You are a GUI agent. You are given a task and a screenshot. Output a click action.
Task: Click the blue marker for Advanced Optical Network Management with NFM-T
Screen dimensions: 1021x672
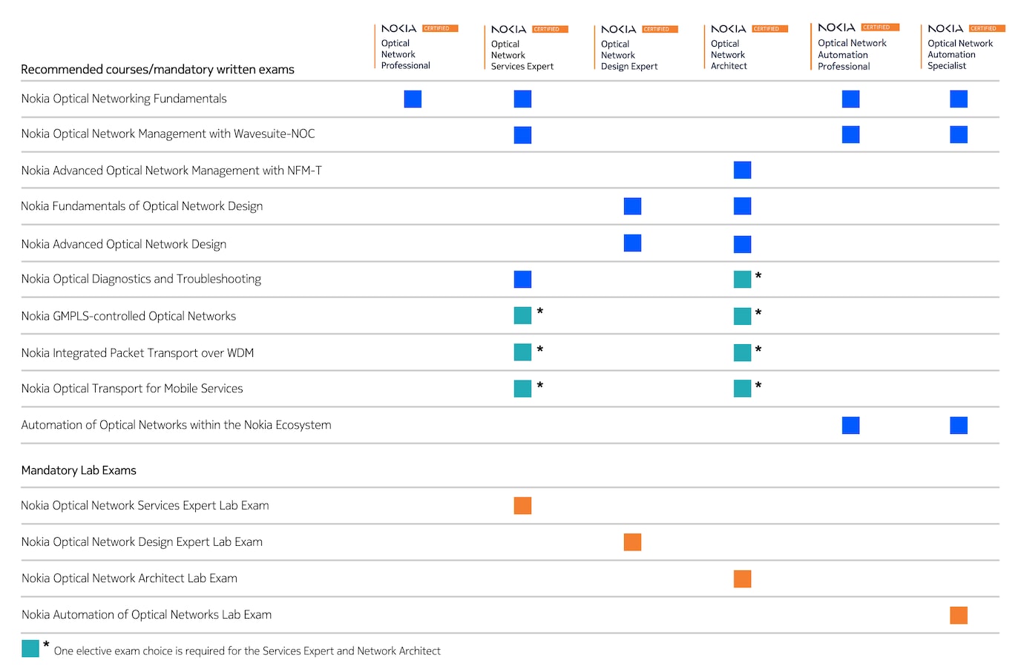[742, 170]
